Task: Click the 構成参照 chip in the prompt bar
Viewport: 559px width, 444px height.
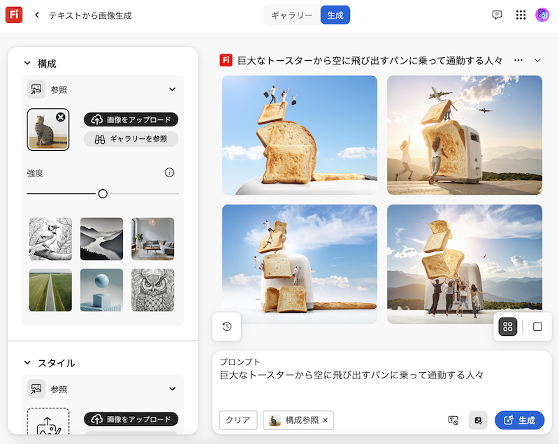Action: [298, 420]
